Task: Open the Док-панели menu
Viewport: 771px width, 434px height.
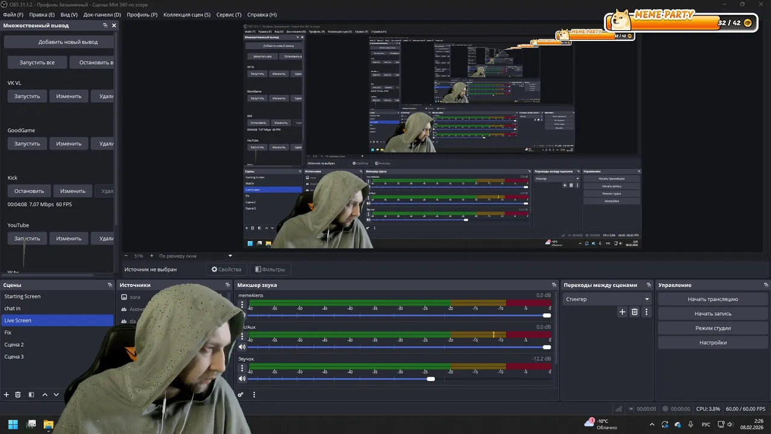Action: point(102,14)
